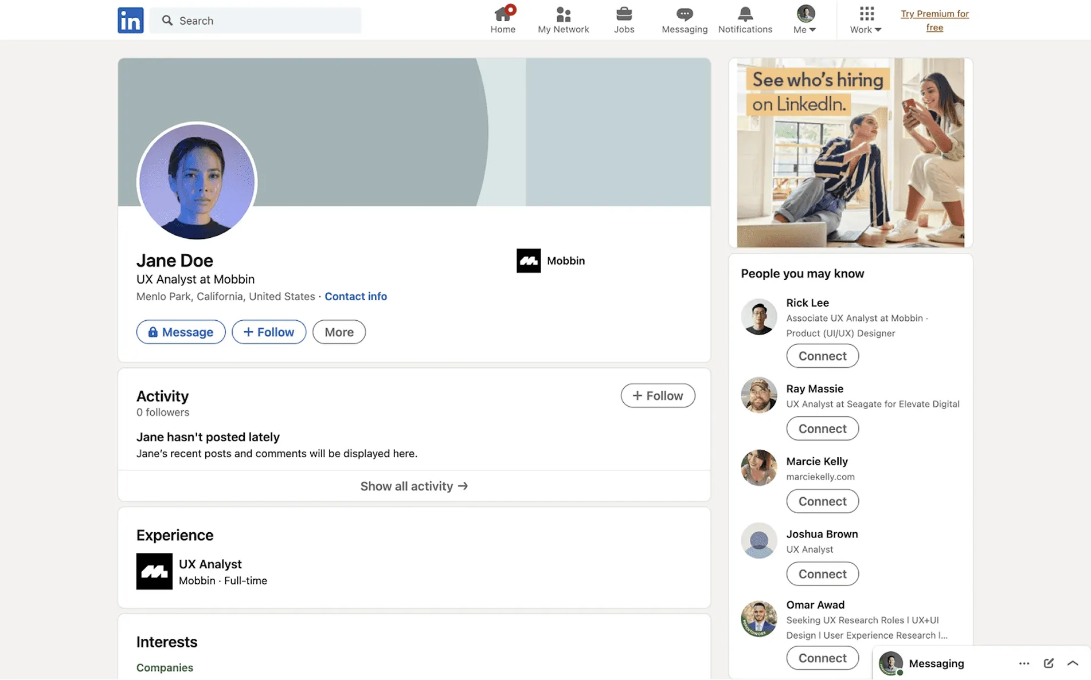Expand the Me profile dropdown
The width and height of the screenshot is (1091, 680).
coord(805,20)
